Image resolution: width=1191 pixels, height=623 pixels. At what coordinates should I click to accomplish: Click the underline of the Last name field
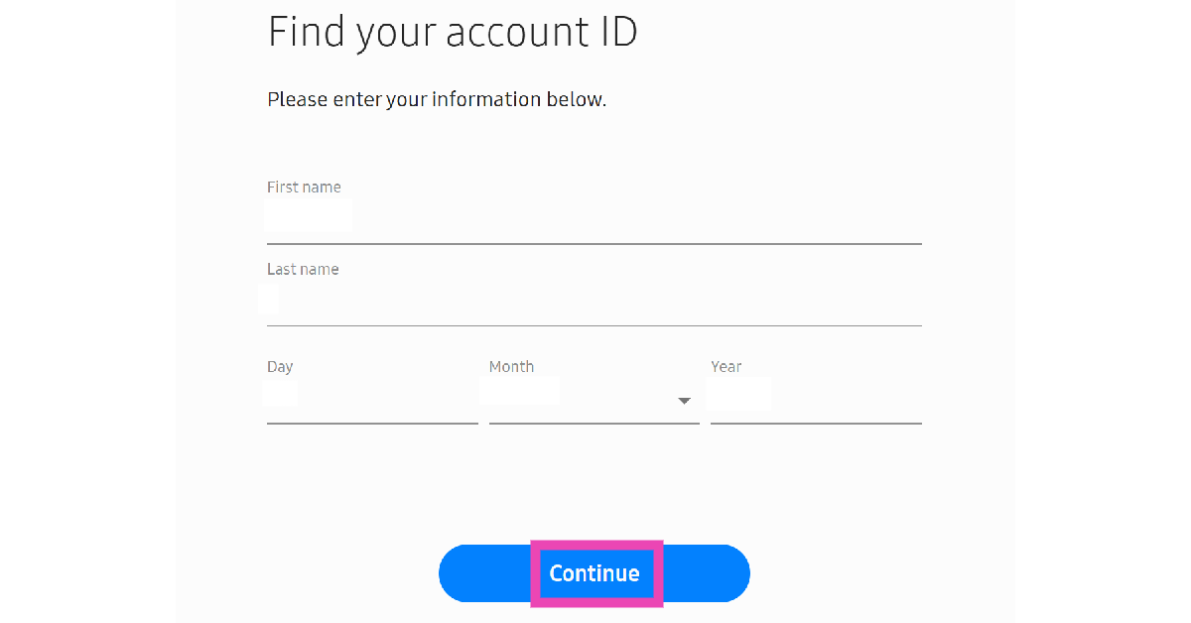click(x=594, y=325)
